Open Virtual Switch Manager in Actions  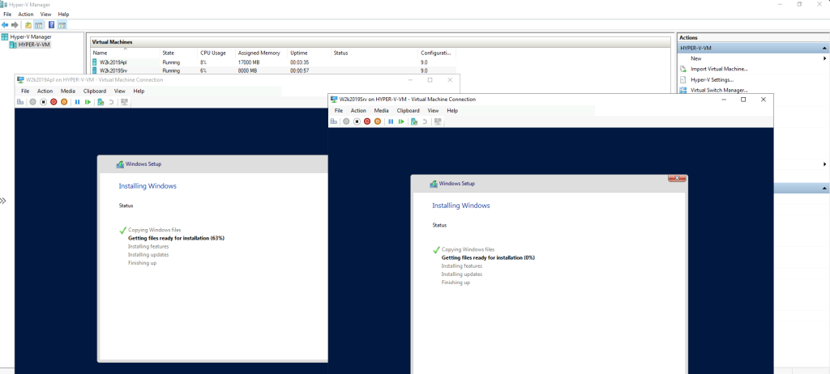[719, 90]
